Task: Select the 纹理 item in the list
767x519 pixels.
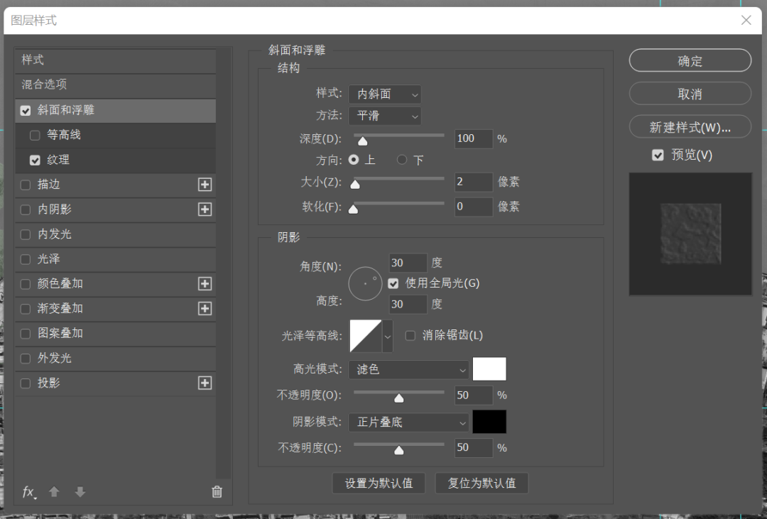Action: click(x=58, y=160)
